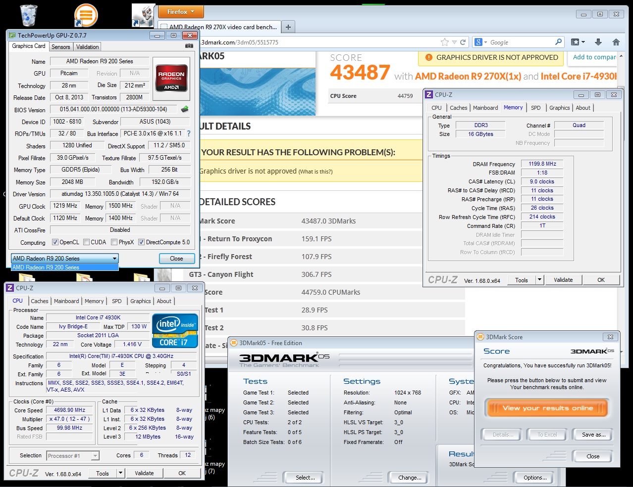This screenshot has height=487, width=633.
Task: Expand Tools dropdown arrow in CPU-Z Memory window
Action: pos(539,280)
